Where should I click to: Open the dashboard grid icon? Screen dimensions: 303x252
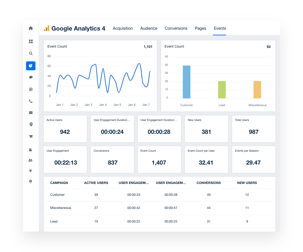pyautogui.click(x=31, y=41)
